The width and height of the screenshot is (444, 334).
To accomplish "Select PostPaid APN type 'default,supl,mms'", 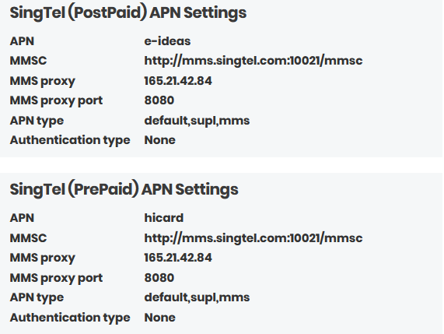I will click(x=197, y=121).
